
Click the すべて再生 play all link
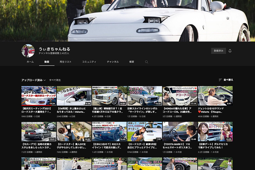click(55, 80)
